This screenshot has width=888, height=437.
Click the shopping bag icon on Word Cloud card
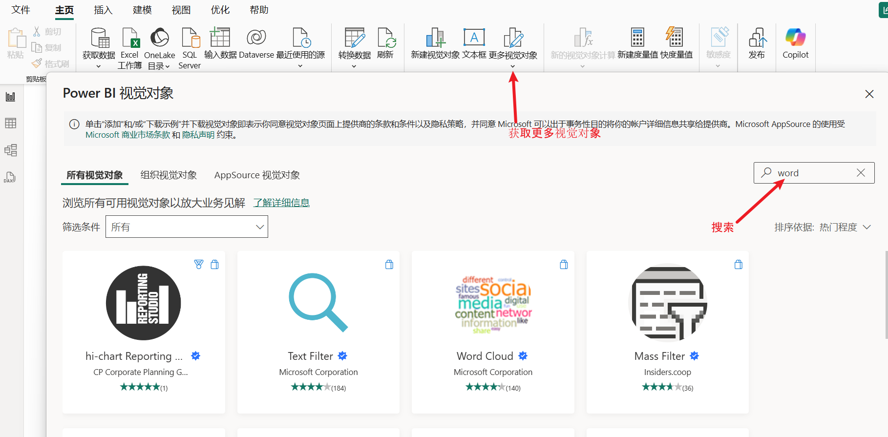pos(564,265)
